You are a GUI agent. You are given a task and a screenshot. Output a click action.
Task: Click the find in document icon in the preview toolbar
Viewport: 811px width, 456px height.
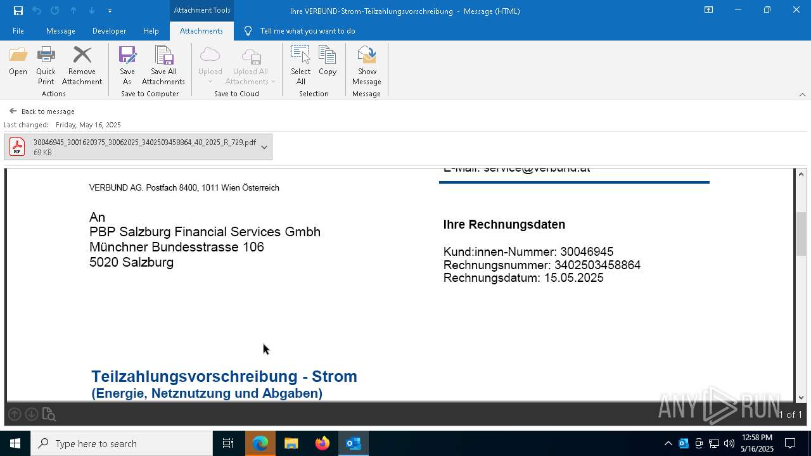pos(49,414)
